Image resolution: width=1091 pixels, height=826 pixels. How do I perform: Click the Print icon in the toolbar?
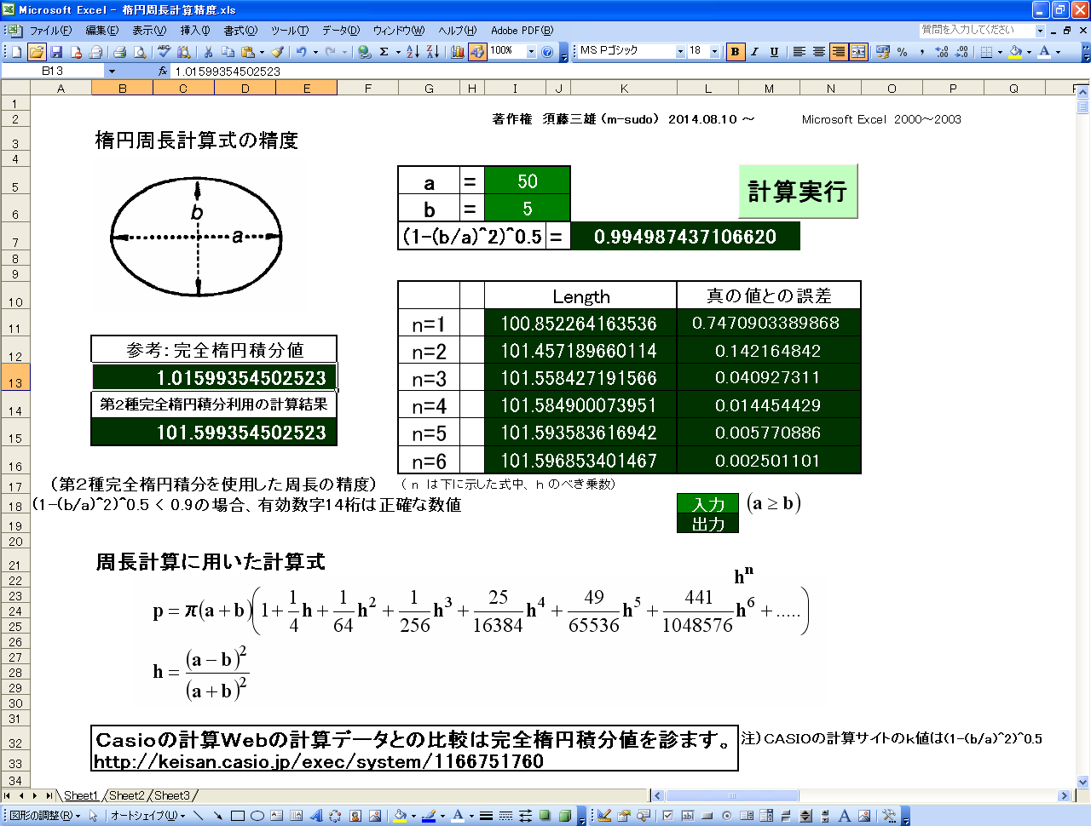pos(119,52)
